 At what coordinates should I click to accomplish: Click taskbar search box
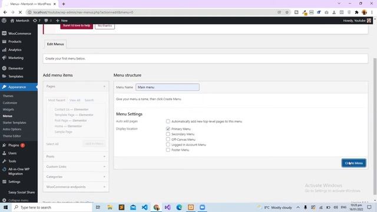point(52,207)
